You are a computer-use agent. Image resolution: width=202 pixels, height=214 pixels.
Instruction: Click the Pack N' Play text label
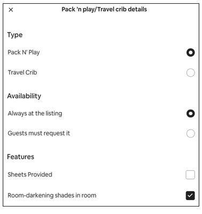(x=24, y=52)
